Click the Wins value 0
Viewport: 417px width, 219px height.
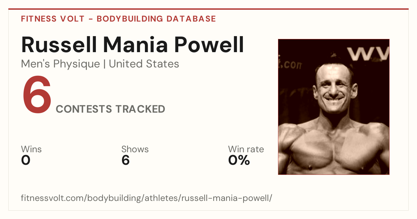26,160
